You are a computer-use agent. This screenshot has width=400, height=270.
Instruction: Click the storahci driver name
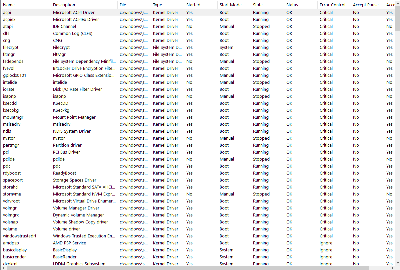[x=11, y=187]
